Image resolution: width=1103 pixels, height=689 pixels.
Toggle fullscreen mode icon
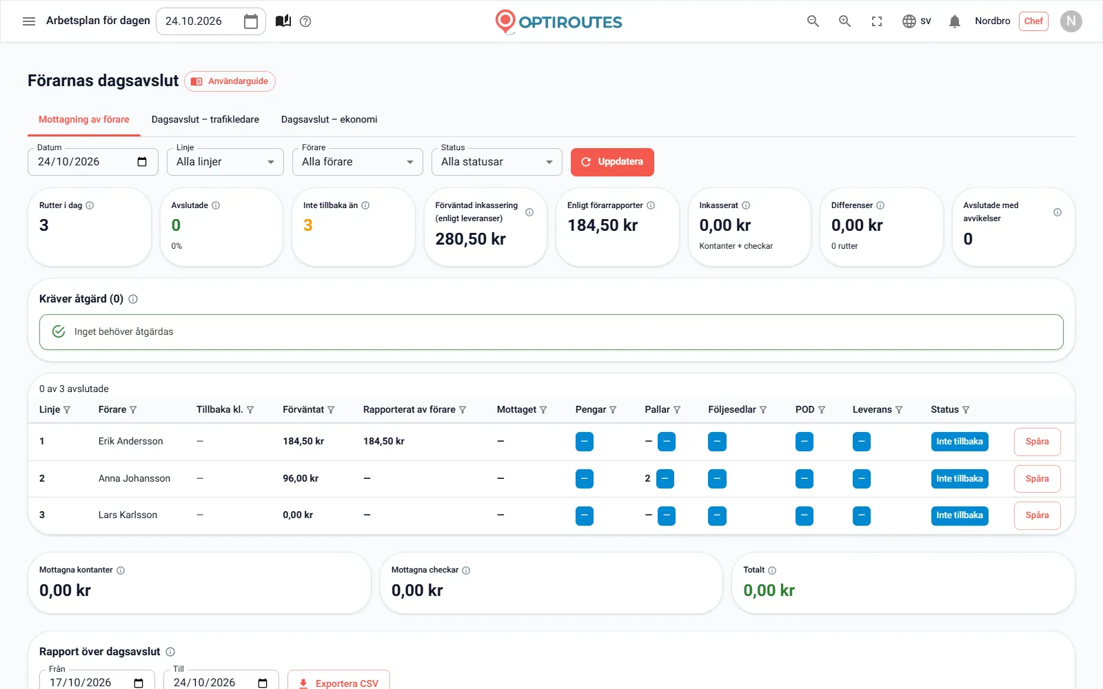tap(877, 21)
